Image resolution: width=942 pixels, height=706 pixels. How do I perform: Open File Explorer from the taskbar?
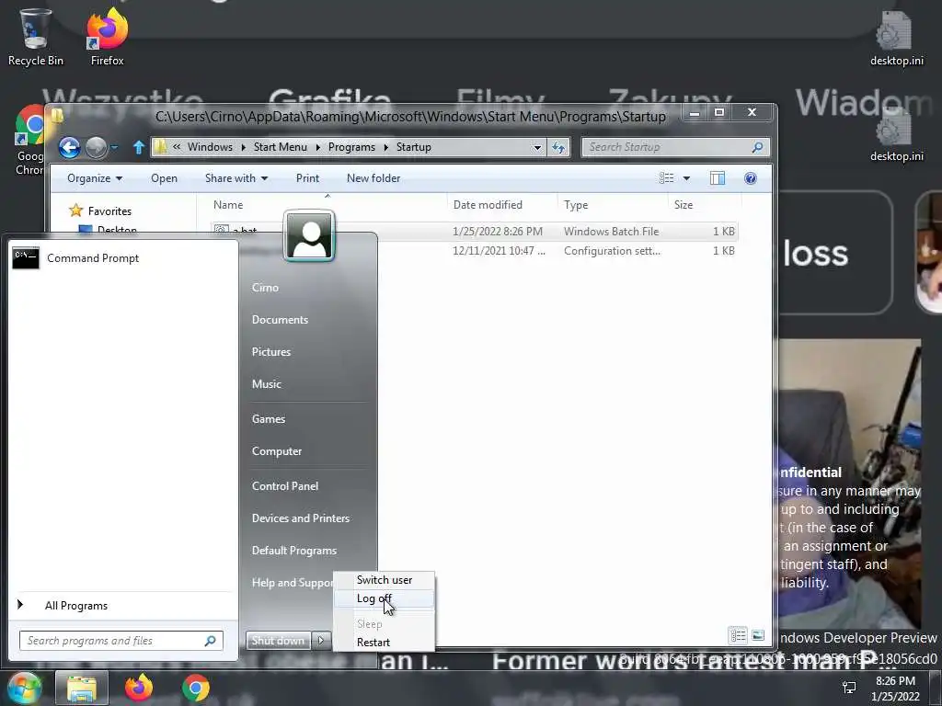[x=82, y=688]
